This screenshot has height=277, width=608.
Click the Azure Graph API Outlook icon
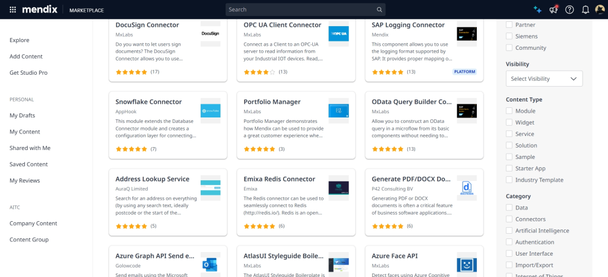click(211, 265)
